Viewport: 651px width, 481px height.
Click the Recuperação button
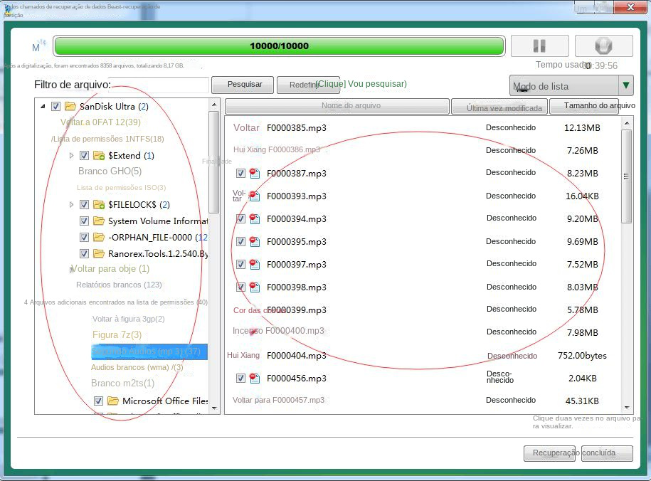click(x=551, y=453)
